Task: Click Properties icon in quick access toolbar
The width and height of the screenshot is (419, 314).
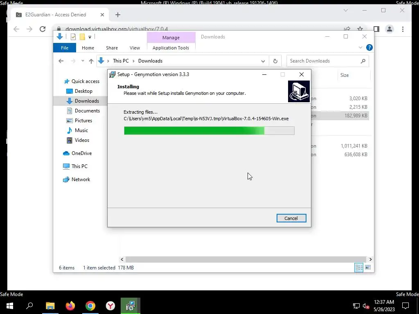Action: point(73,37)
